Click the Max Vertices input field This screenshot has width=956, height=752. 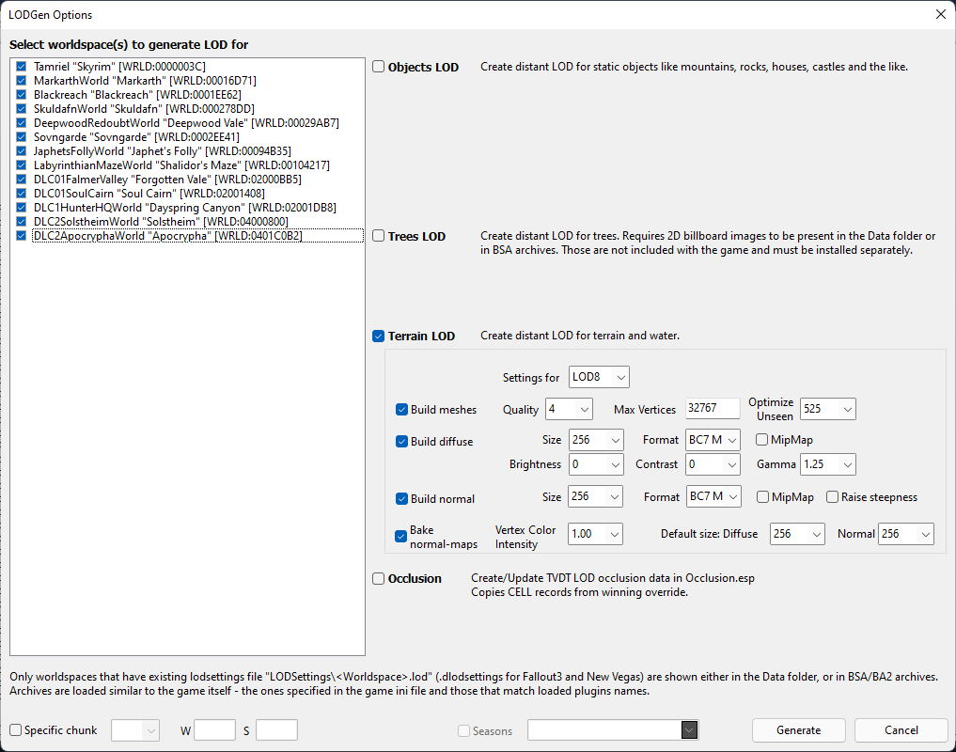(x=713, y=409)
